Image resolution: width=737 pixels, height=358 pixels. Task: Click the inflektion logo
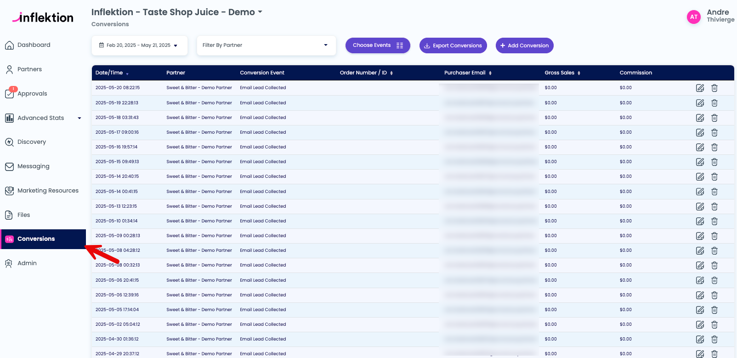[x=43, y=17]
